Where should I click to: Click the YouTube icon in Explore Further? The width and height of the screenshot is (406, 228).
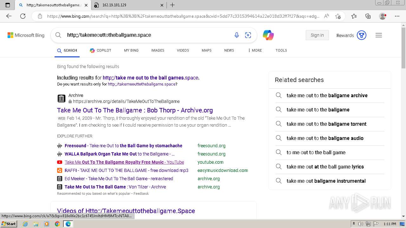pyautogui.click(x=60, y=162)
